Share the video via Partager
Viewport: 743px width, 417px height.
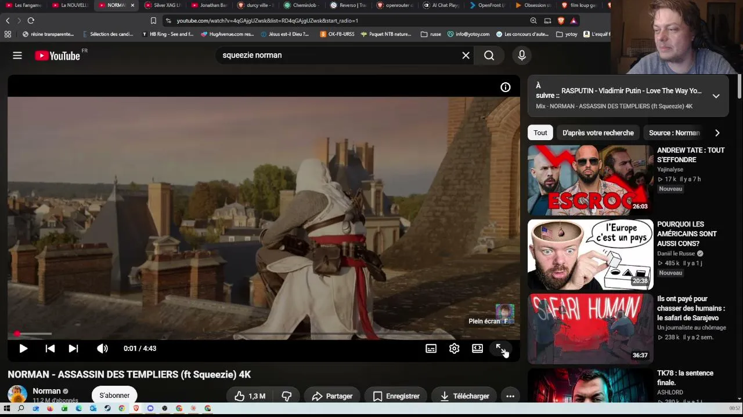tap(332, 396)
